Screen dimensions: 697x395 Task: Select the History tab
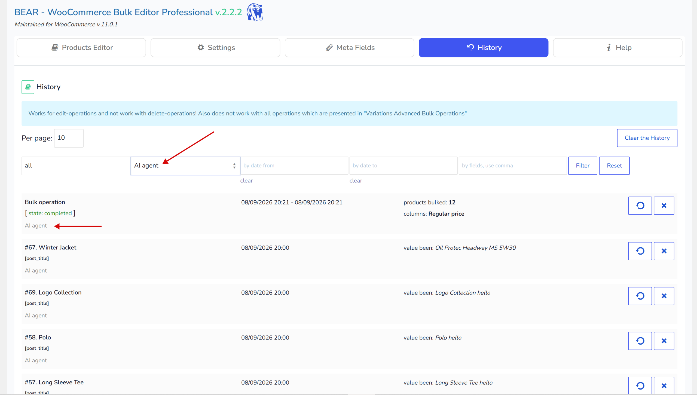pos(483,48)
